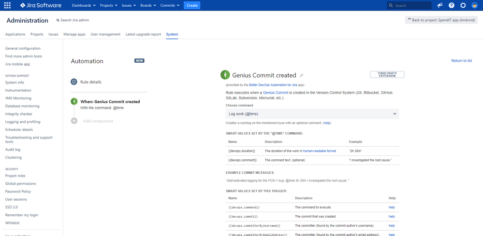Click the Return to list link
This screenshot has height=236, width=483.
[461, 61]
